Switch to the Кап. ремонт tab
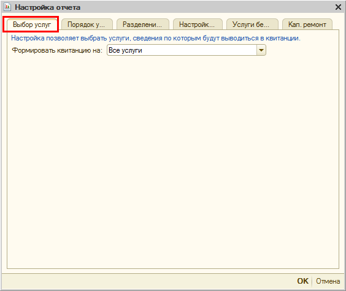346x291 pixels. click(x=307, y=25)
